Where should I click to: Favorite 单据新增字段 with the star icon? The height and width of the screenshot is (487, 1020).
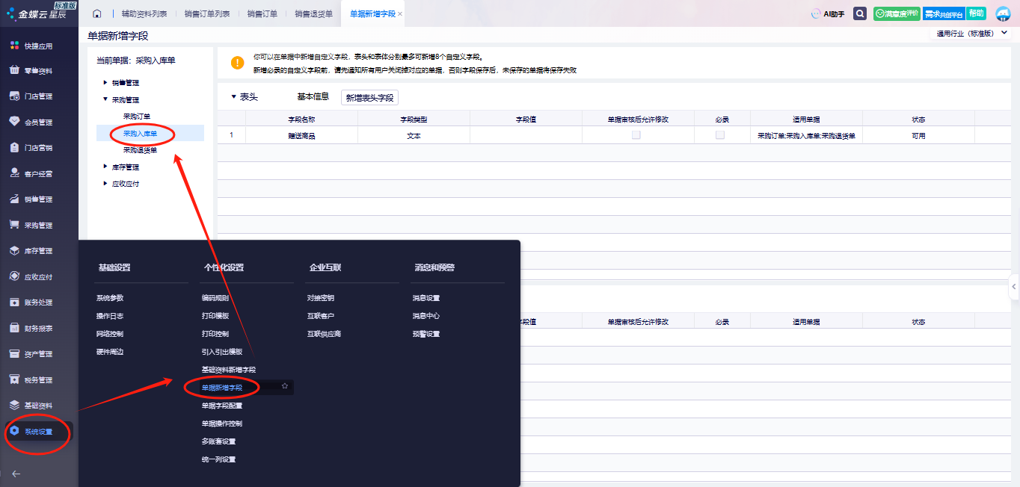point(284,386)
